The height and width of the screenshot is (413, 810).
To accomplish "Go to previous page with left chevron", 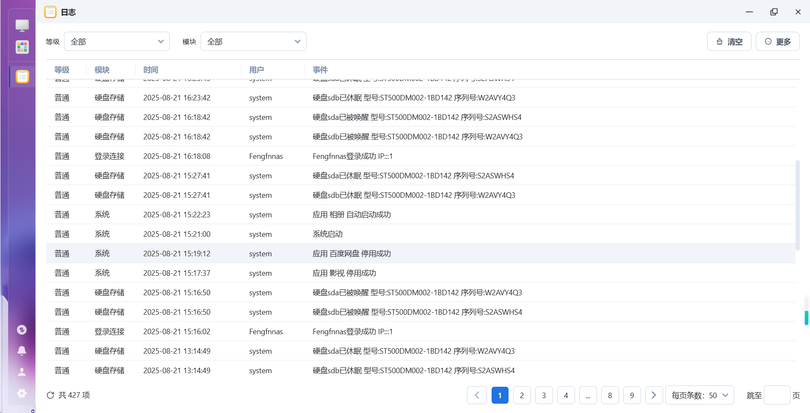I will pos(477,395).
